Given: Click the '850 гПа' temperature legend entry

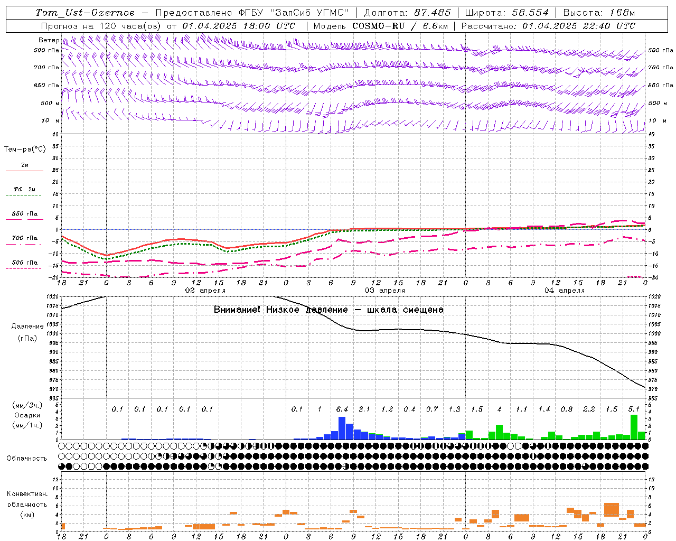Looking at the screenshot, I should (x=25, y=214).
